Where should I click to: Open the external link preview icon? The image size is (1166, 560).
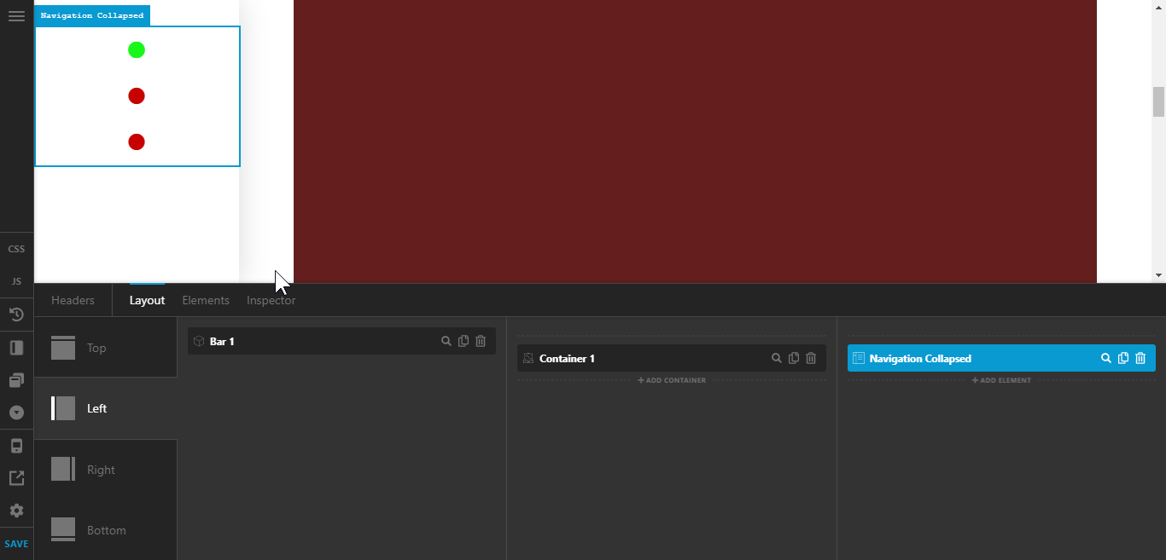tap(16, 478)
